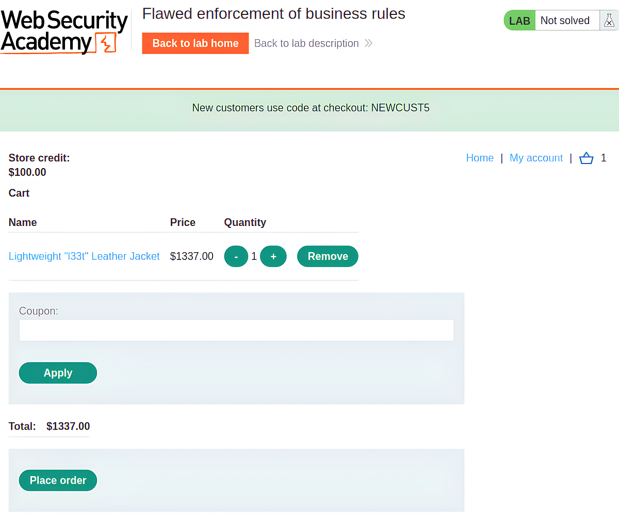Click inside the Coupon input field
Screen dimensions: 619x525
click(236, 330)
